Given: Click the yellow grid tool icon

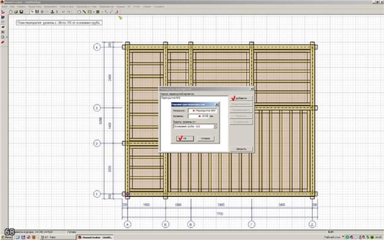Looking at the screenshot, I should click(90, 12).
